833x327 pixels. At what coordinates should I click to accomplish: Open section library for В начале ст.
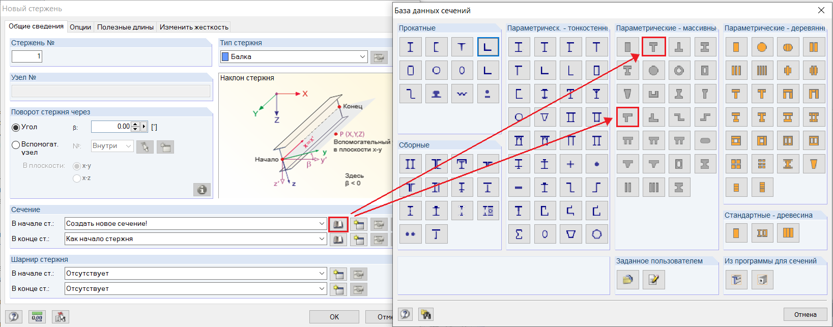[338, 224]
